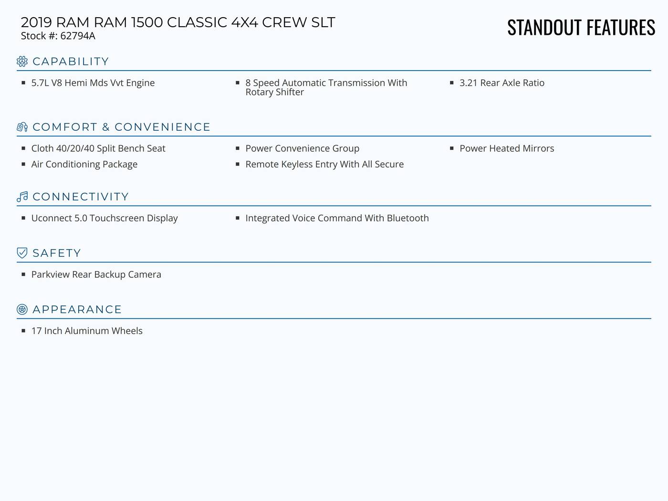
Task: Click Power Heated Mirrors feature
Action: pyautogui.click(x=507, y=148)
